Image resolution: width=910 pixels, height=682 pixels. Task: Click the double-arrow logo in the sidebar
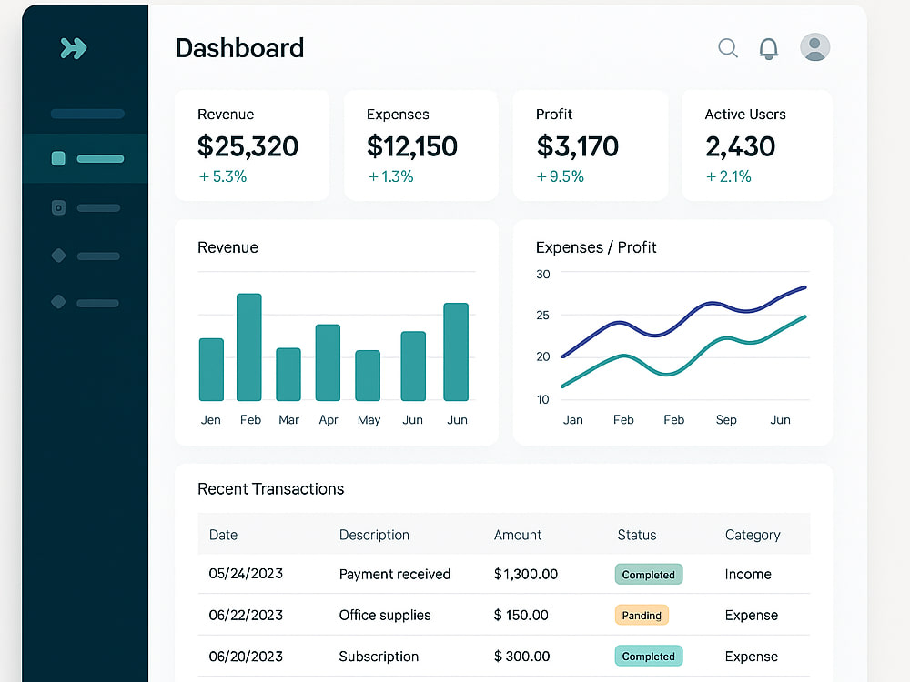[x=74, y=48]
